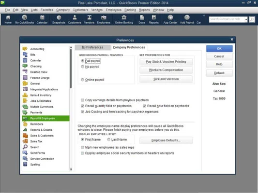Click the search magnifier button
The height and width of the screenshot is (193, 258).
pos(252,19)
